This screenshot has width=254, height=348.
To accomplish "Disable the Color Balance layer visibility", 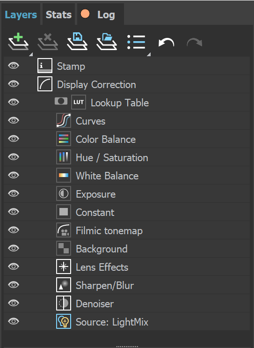I will click(14, 139).
